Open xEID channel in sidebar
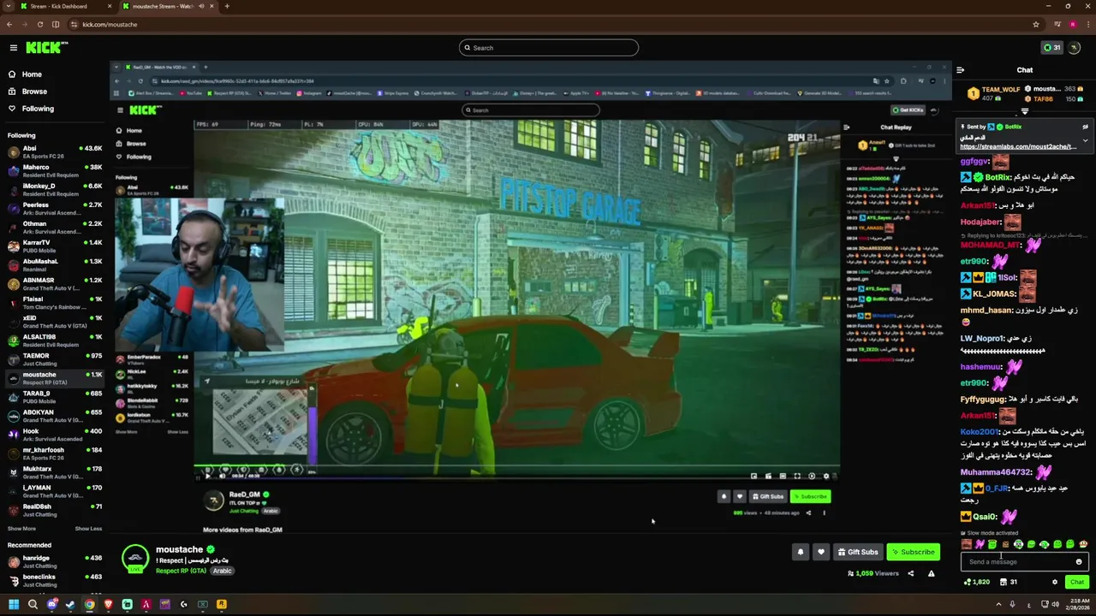 coord(55,322)
